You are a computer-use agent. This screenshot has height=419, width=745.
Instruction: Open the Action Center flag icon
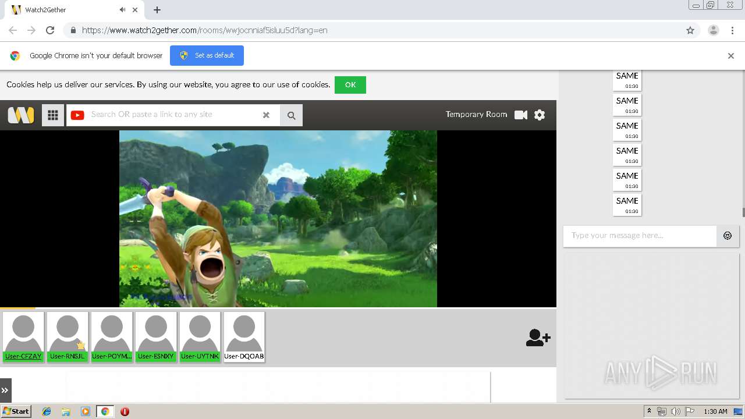point(690,411)
